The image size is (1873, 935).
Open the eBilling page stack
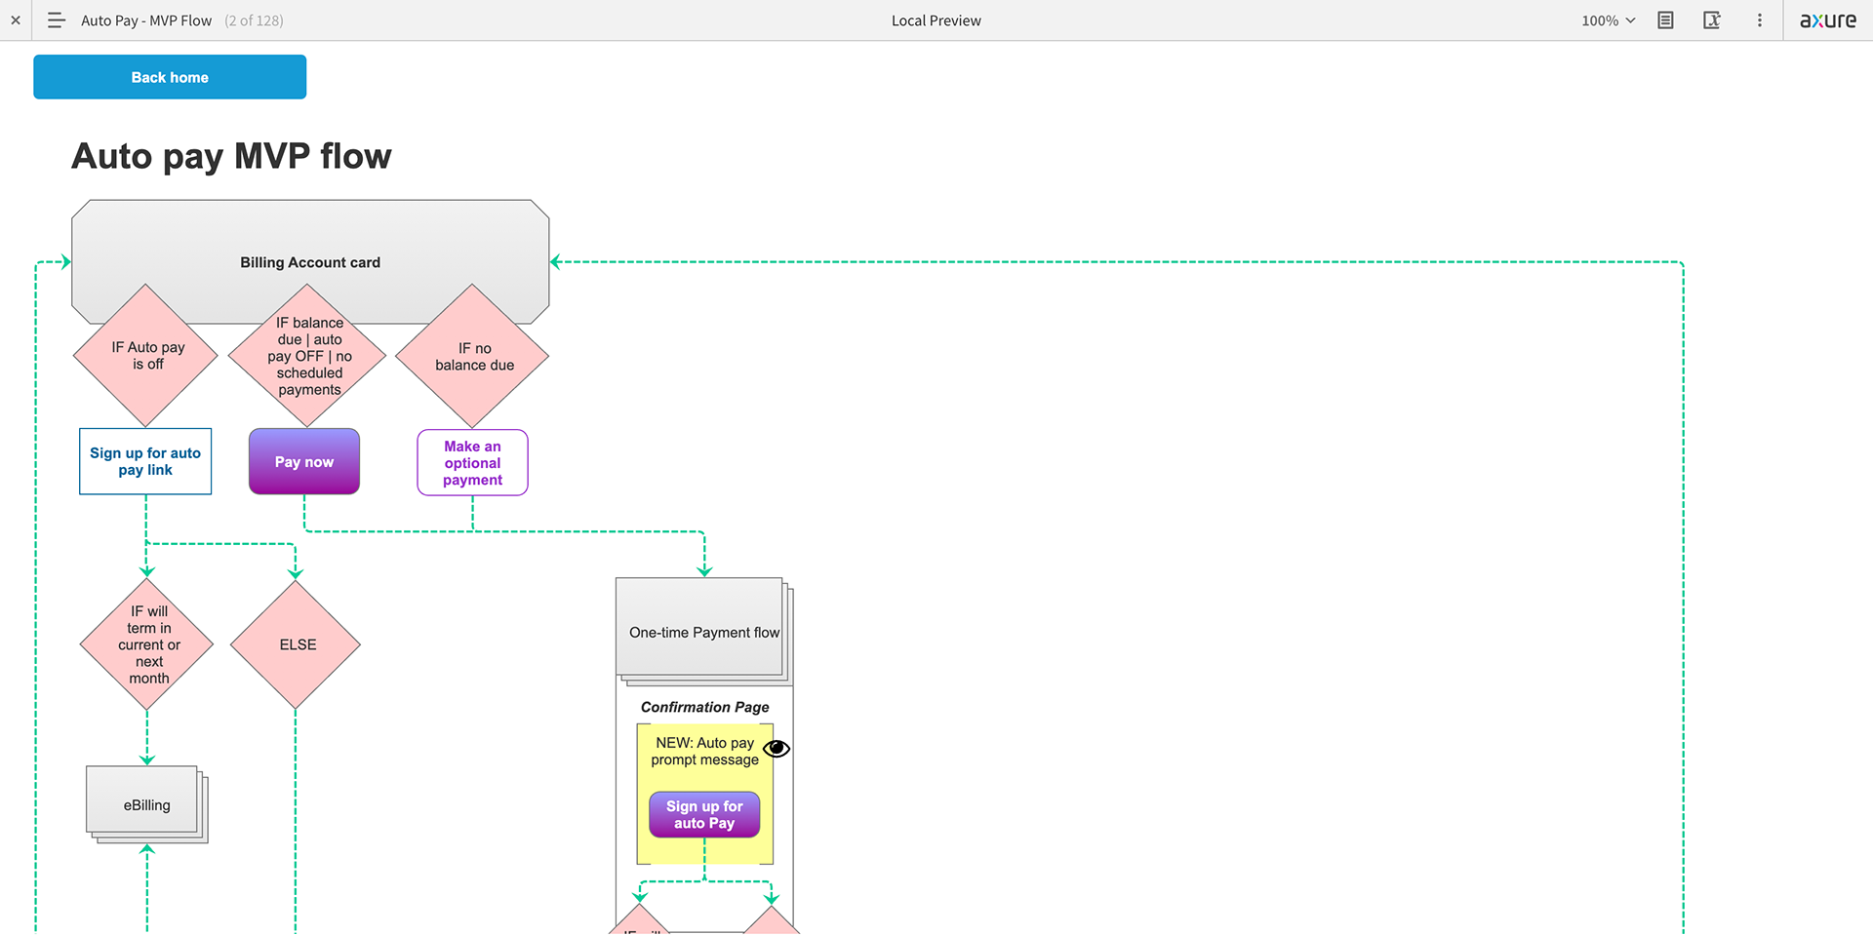(146, 805)
